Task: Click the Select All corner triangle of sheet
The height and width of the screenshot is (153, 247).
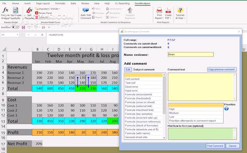Action: (4, 49)
